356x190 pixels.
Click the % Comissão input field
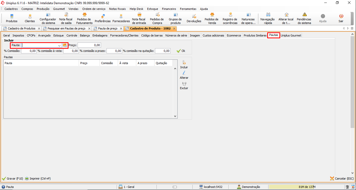pos(29,51)
